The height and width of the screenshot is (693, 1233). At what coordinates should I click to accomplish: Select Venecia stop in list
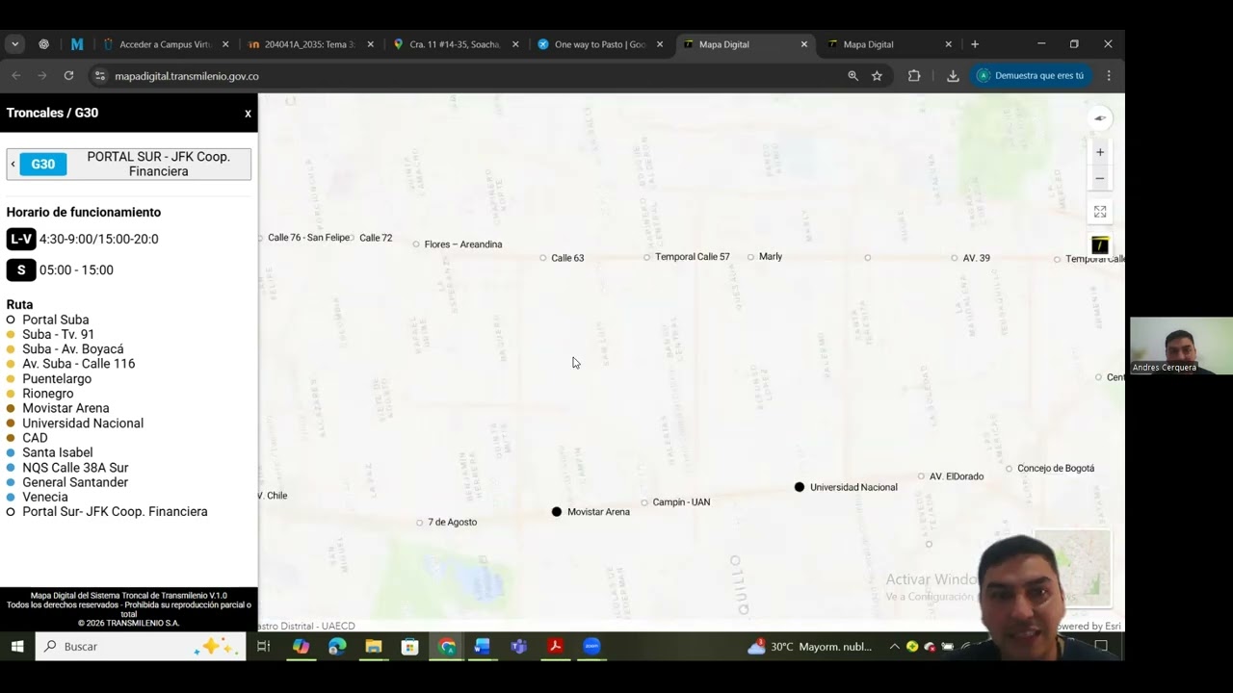pos(45,498)
